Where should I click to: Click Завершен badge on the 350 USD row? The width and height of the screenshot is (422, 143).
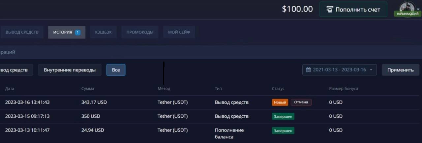click(x=283, y=116)
